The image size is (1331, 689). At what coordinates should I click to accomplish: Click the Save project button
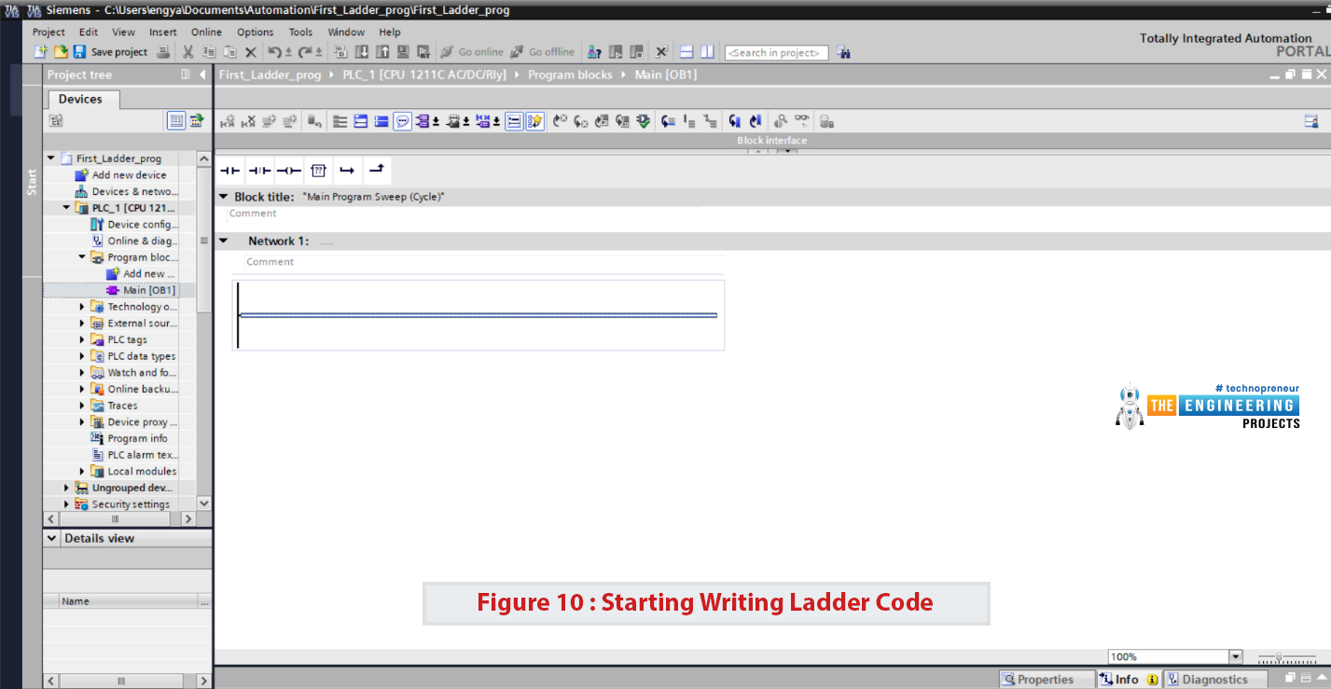pyautogui.click(x=110, y=52)
